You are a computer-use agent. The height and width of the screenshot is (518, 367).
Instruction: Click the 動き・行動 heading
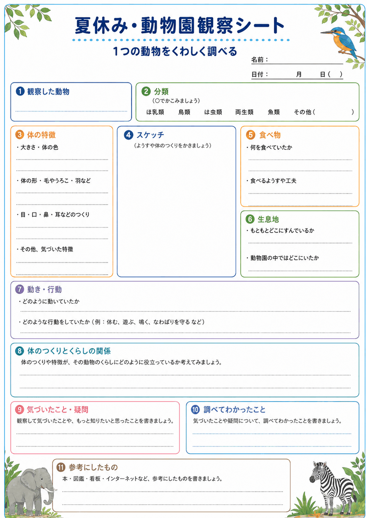click(45, 289)
